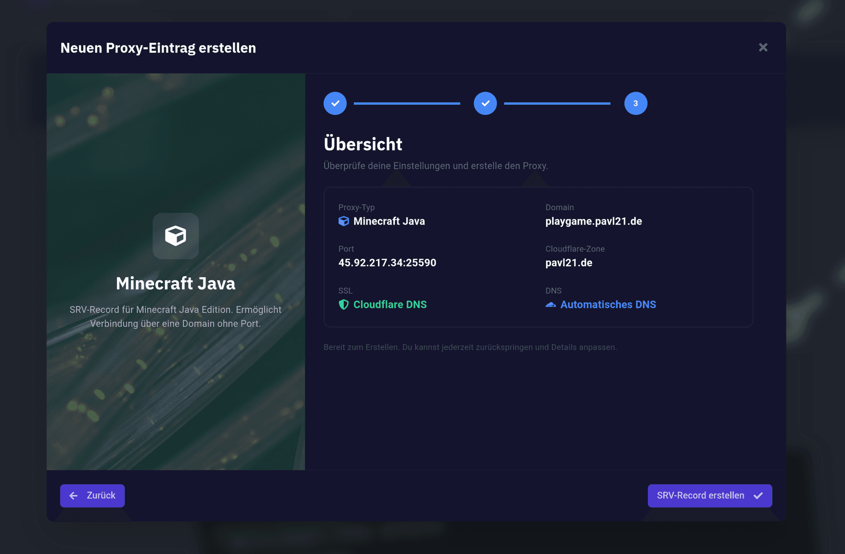The image size is (845, 554).
Task: Click the Minecraft Java title on left panel
Action: [x=176, y=283]
